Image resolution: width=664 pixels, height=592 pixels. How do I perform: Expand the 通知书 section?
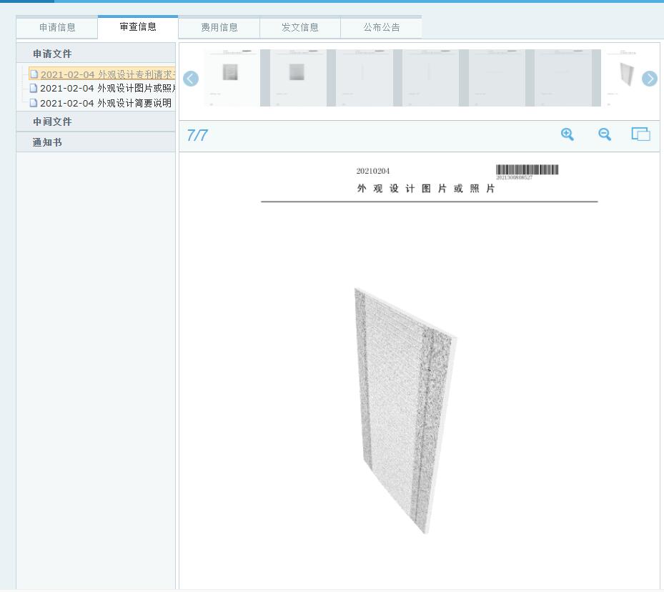click(x=47, y=142)
